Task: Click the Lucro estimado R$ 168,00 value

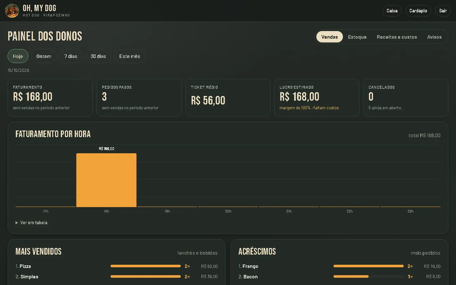Action: [299, 97]
